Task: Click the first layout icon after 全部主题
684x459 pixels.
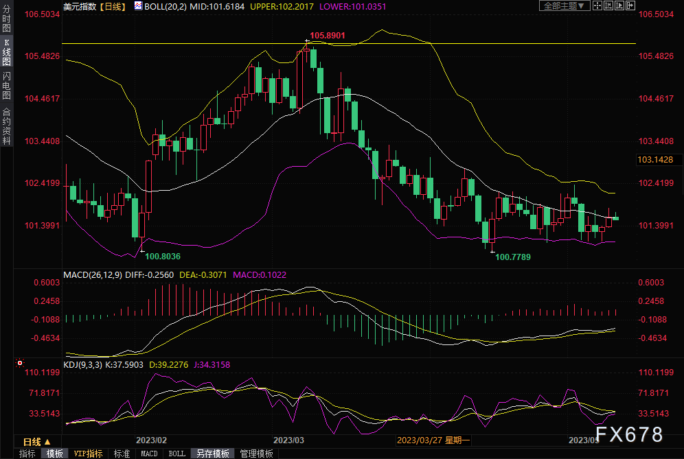Action: 598,5
